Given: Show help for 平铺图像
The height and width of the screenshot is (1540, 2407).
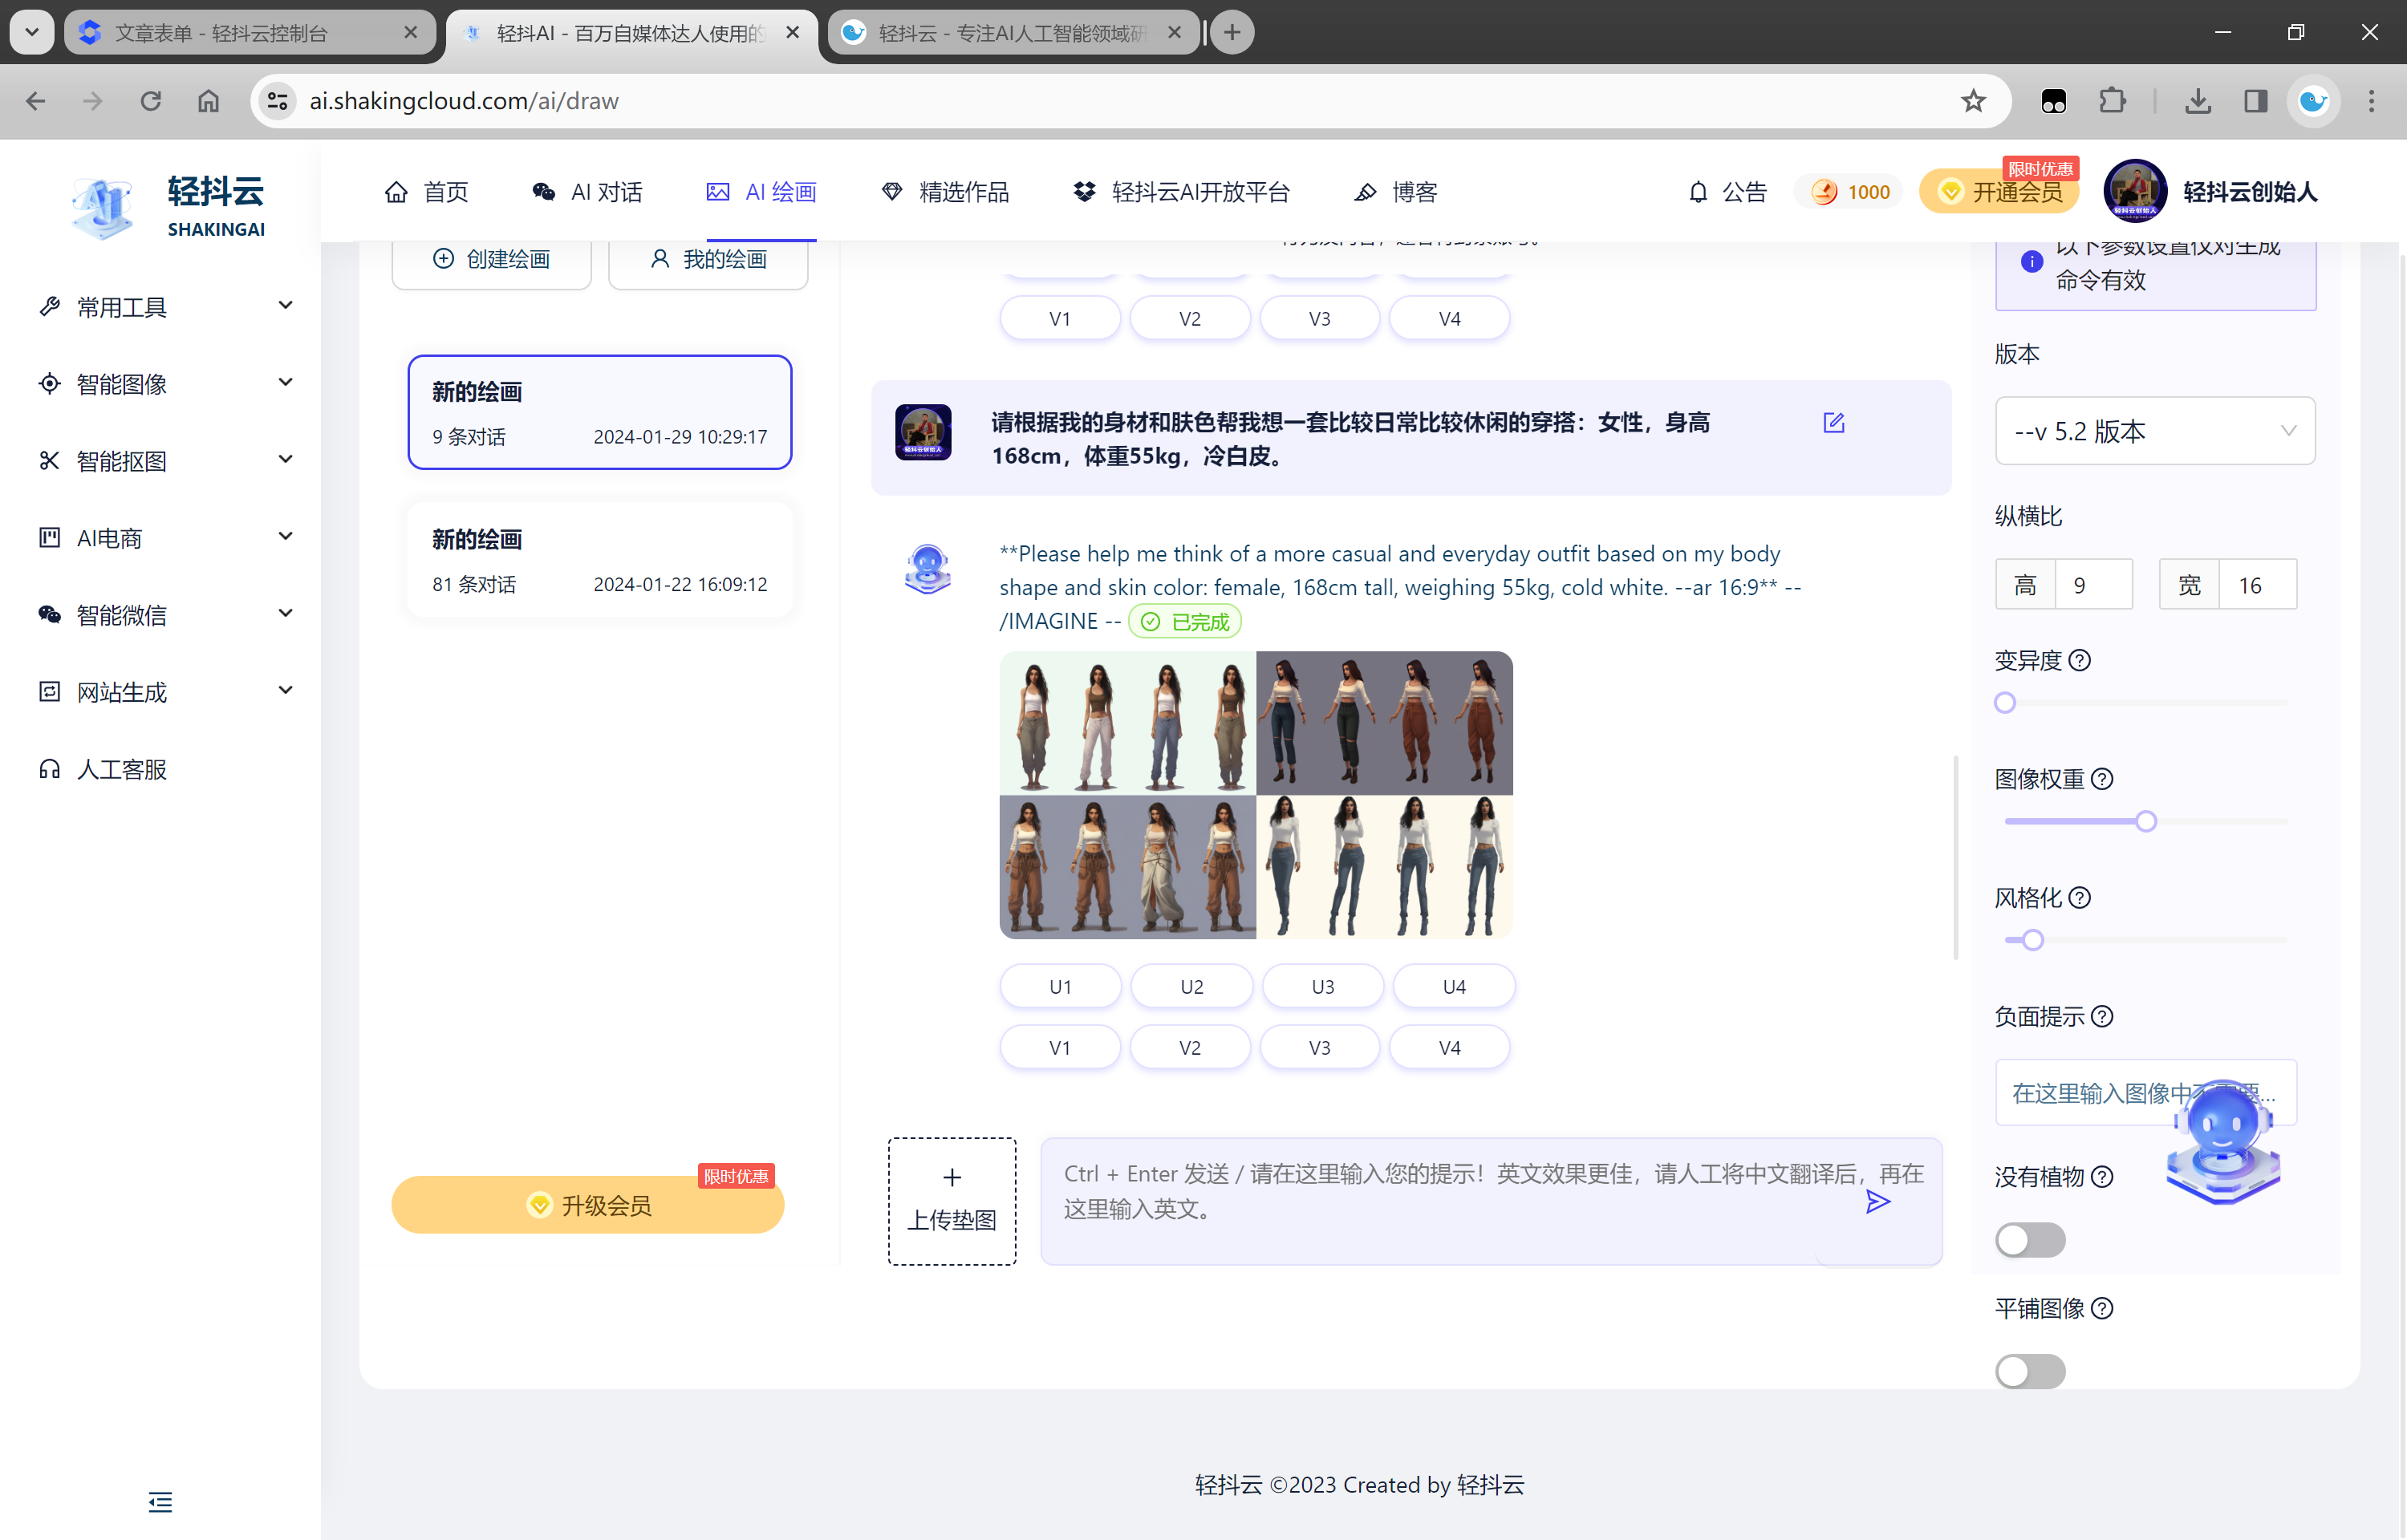Looking at the screenshot, I should click(2102, 1308).
